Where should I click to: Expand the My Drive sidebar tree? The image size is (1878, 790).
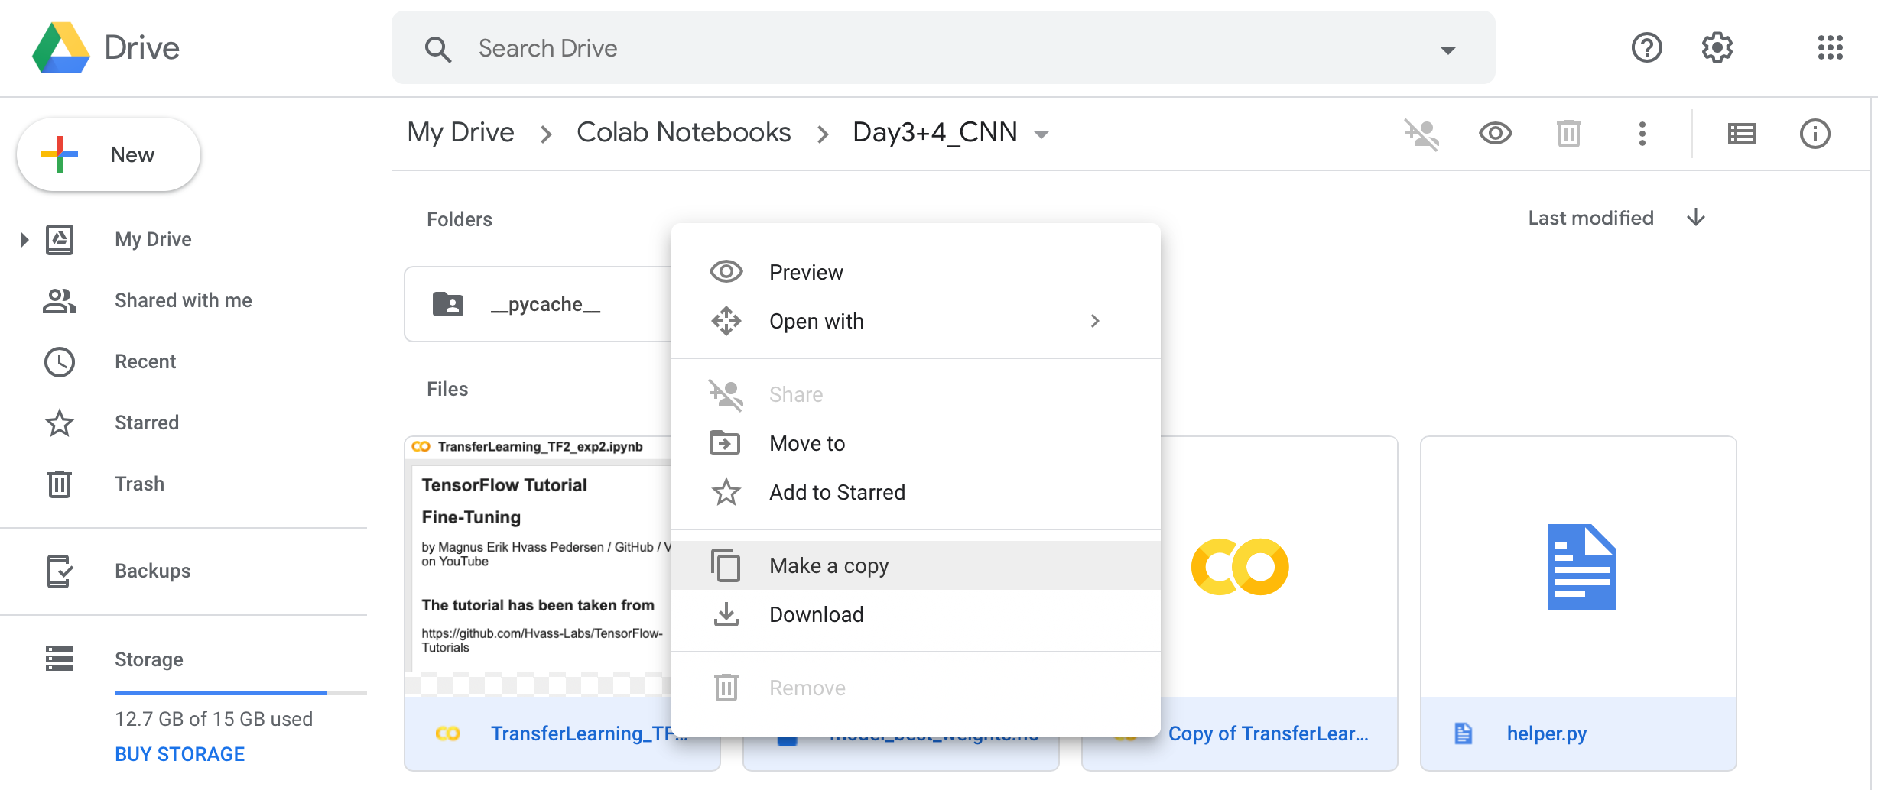pyautogui.click(x=23, y=239)
